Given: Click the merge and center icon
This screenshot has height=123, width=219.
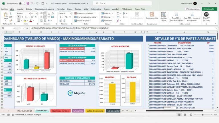Looking at the screenshot, I should pos(52,17).
